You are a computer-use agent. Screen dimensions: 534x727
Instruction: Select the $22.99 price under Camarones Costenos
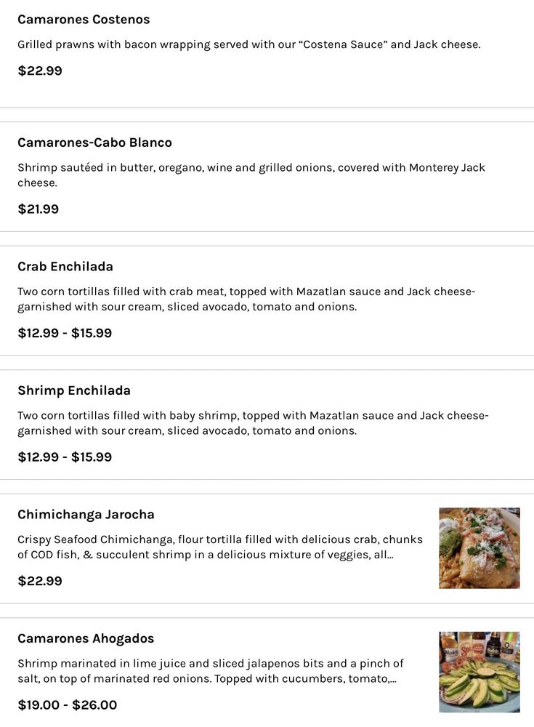click(x=40, y=71)
